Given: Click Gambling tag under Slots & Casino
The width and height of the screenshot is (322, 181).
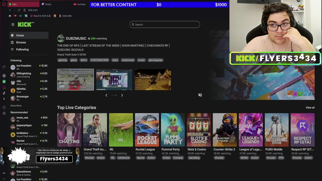Looking at the screenshot, I should click(194, 158).
